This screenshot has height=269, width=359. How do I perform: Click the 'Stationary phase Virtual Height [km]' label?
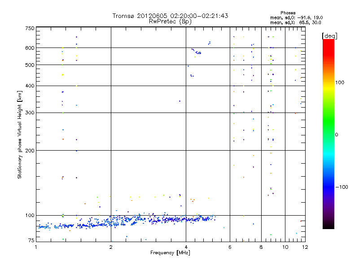[19, 135]
